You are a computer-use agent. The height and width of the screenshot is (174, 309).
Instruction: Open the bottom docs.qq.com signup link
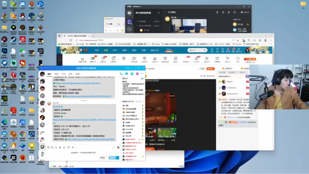(91, 139)
